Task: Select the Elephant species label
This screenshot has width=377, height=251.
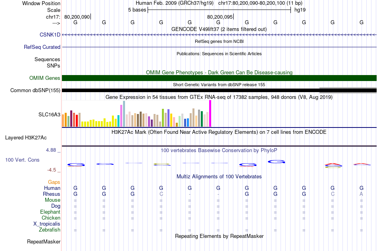Action: tap(50, 212)
